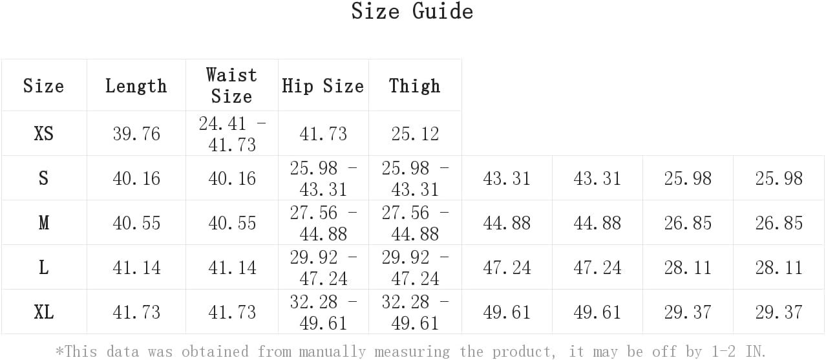Click the XS thigh value 25.12
This screenshot has height=360, width=826.
tap(415, 134)
